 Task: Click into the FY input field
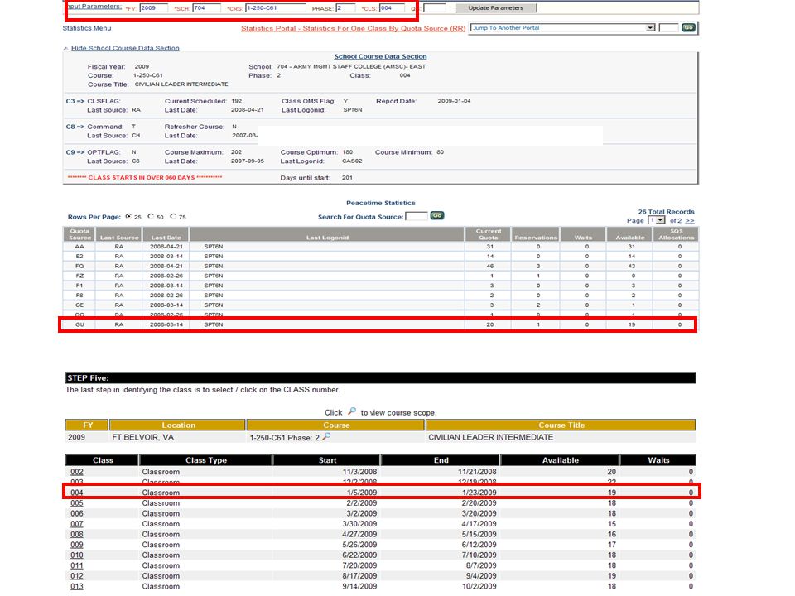(154, 8)
